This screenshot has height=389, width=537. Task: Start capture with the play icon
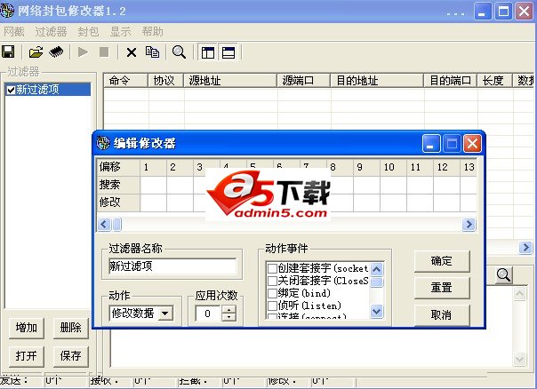pos(83,52)
